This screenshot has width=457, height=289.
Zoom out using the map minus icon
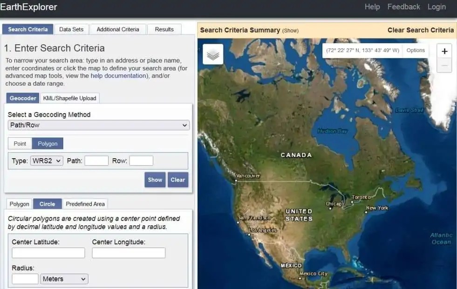click(x=444, y=64)
